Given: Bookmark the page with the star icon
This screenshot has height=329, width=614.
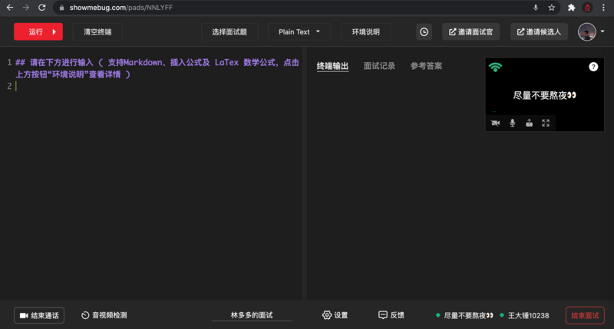Looking at the screenshot, I should pos(551,8).
